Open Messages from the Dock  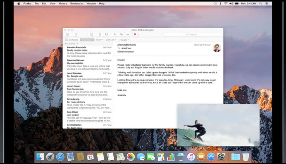(x=141, y=157)
